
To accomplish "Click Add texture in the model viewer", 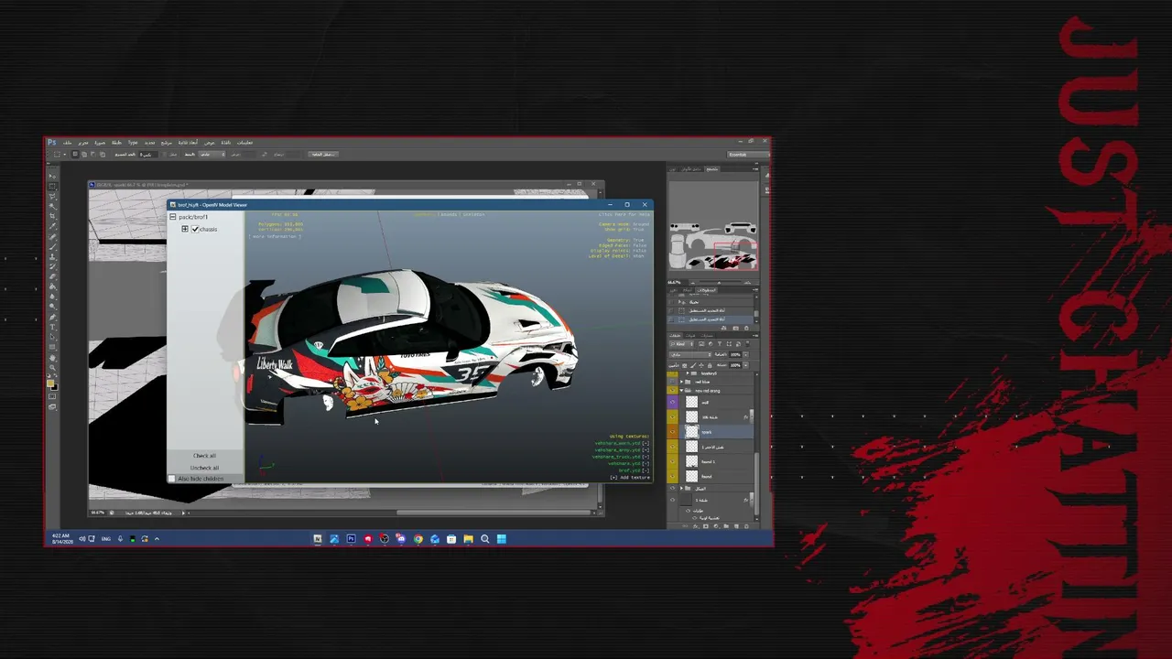I will 632,478.
